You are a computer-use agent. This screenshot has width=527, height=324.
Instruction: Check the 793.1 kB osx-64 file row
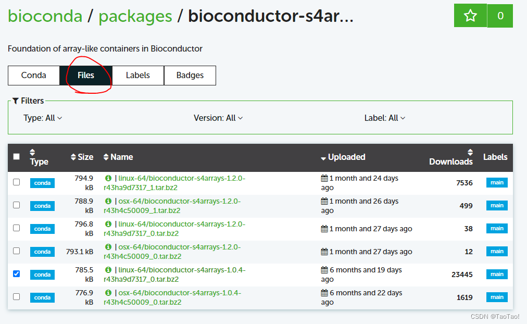click(x=16, y=251)
